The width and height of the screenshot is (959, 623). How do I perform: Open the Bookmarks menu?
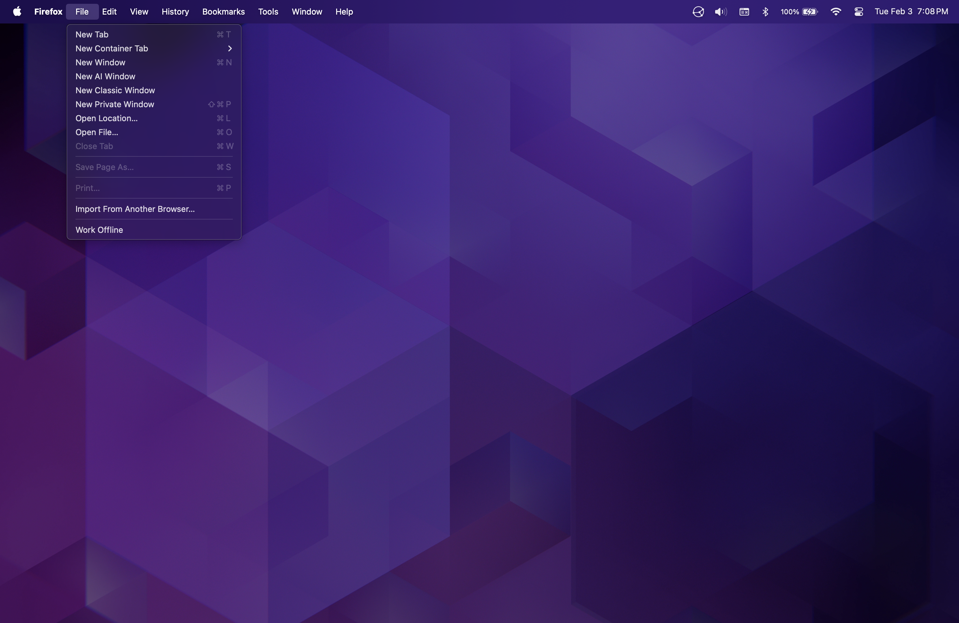[x=223, y=12]
